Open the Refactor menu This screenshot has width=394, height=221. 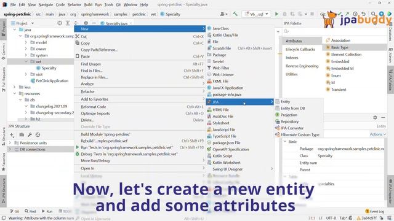point(74,4)
